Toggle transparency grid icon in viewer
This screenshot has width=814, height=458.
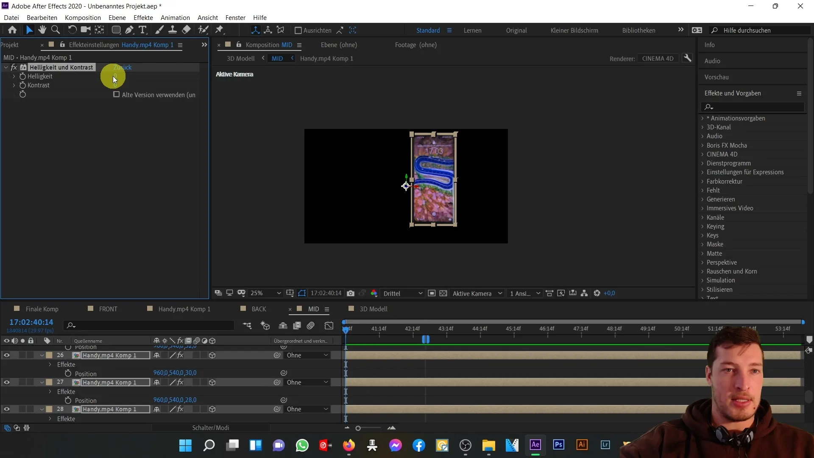point(443,293)
